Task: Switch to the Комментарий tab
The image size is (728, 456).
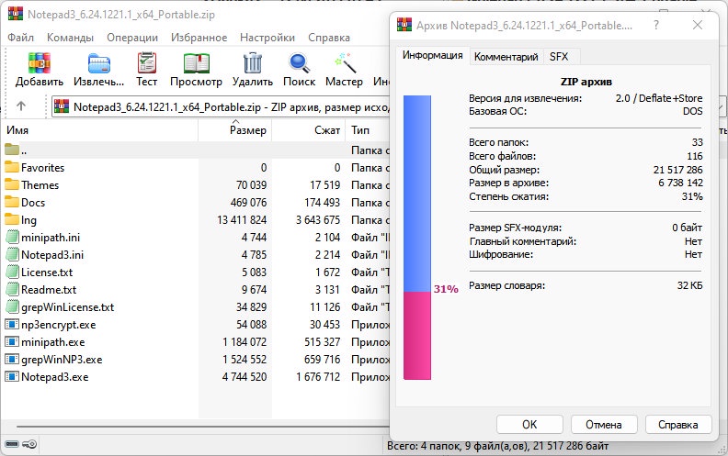Action: [x=506, y=56]
